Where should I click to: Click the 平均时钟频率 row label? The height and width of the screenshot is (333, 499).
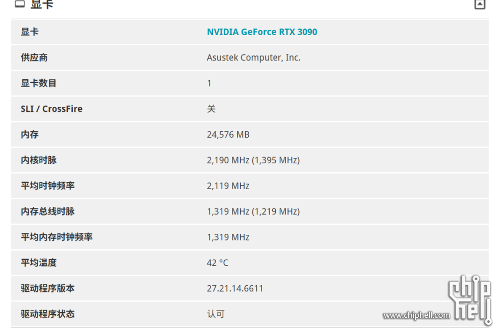(48, 186)
